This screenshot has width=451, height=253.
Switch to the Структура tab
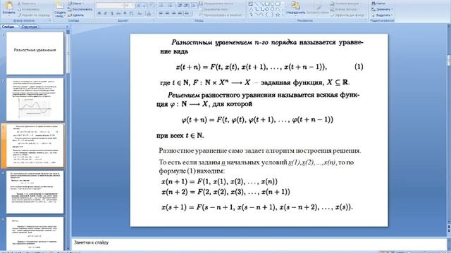[x=29, y=27]
